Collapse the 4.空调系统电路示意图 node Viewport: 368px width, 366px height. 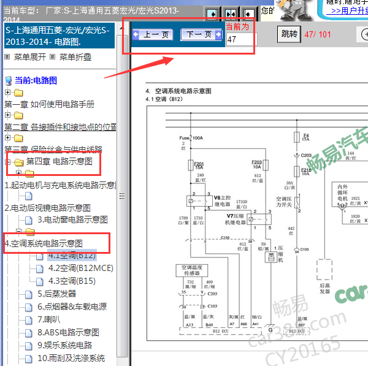click(x=18, y=231)
